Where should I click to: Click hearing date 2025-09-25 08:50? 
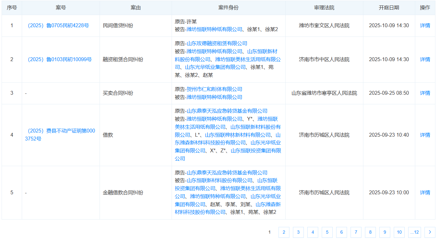(x=389, y=93)
